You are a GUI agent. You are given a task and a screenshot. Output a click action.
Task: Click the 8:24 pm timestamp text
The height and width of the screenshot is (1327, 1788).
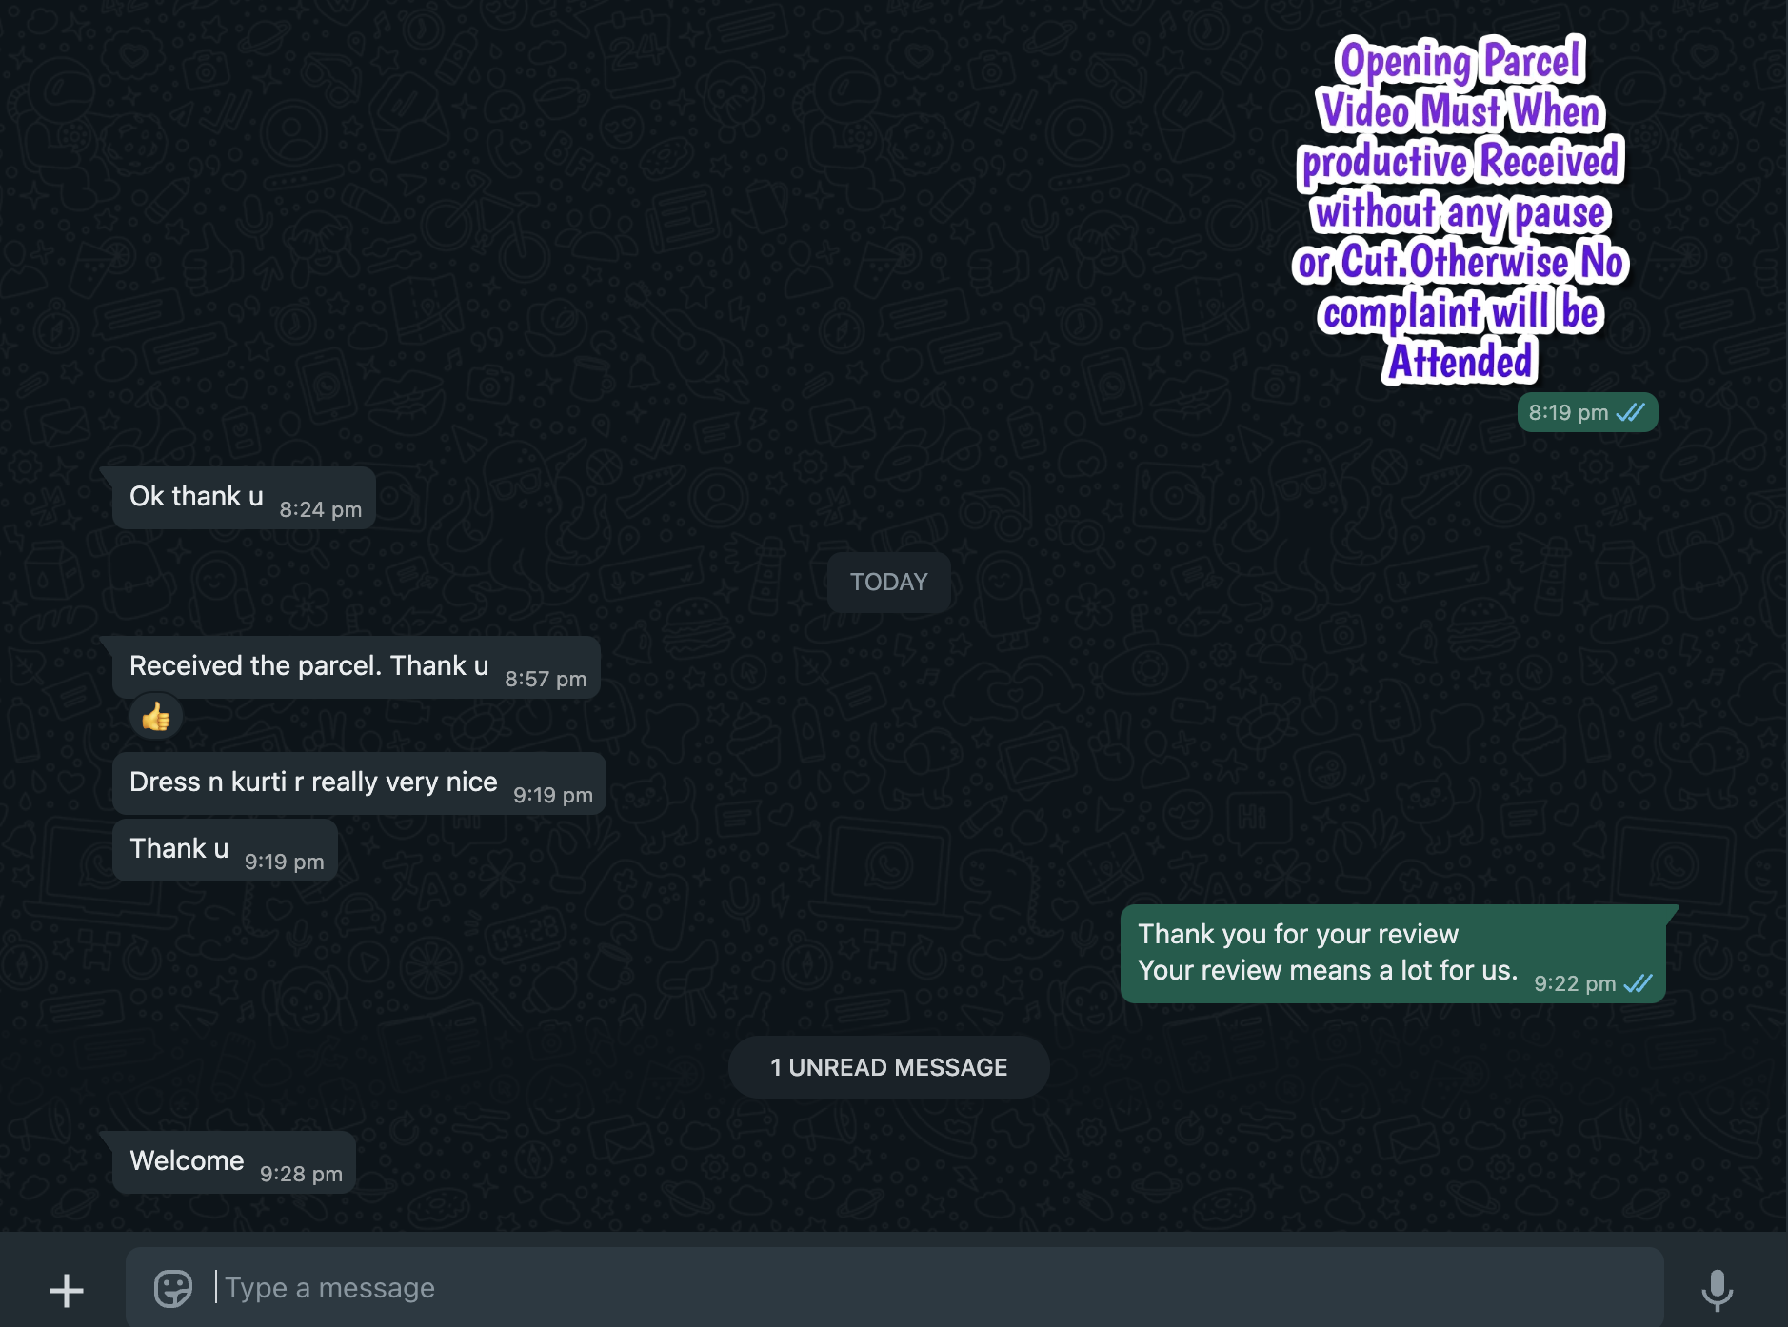click(x=321, y=509)
